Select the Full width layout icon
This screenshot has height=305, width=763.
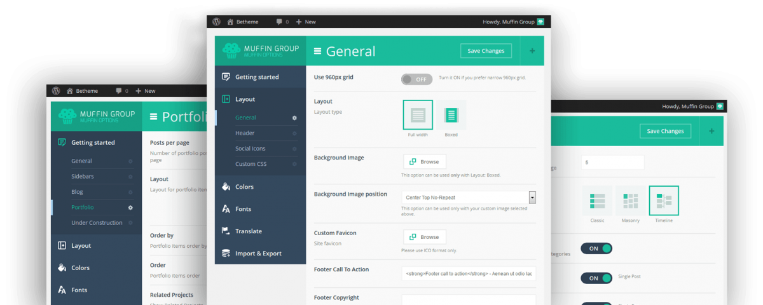point(418,115)
